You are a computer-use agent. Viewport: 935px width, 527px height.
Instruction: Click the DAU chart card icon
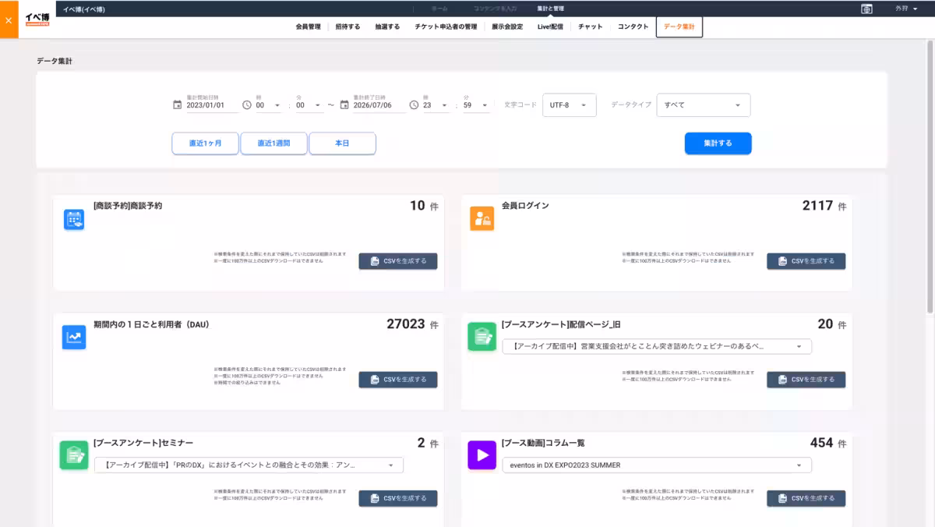click(x=74, y=338)
